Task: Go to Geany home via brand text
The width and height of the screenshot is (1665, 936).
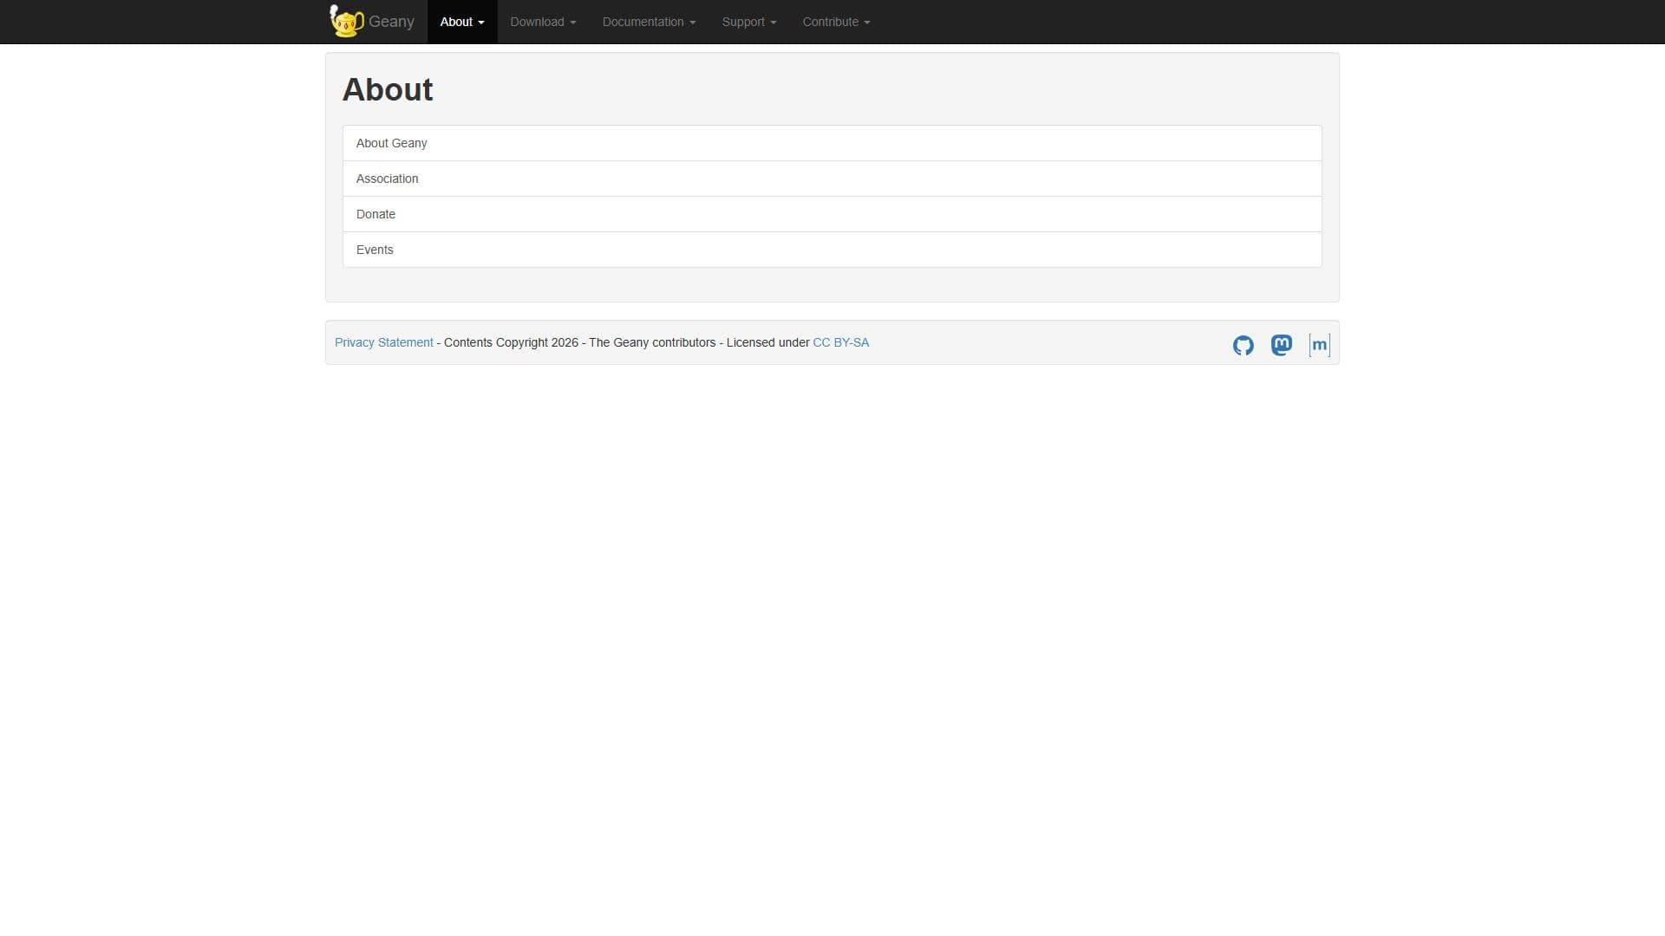Action: [391, 22]
